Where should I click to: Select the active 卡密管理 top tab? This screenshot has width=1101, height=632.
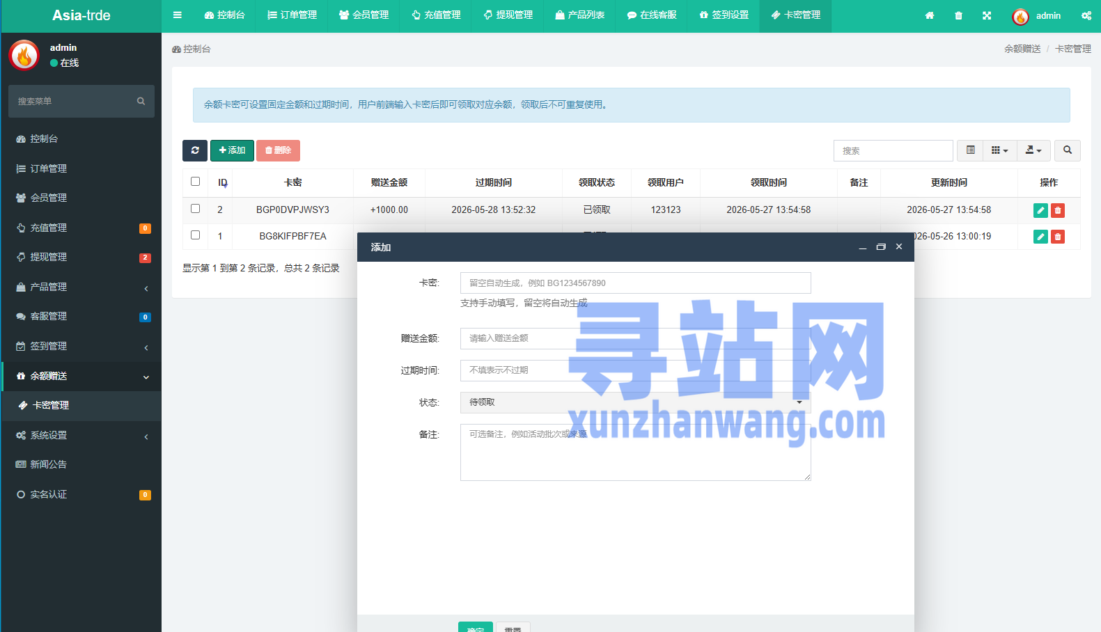click(795, 15)
